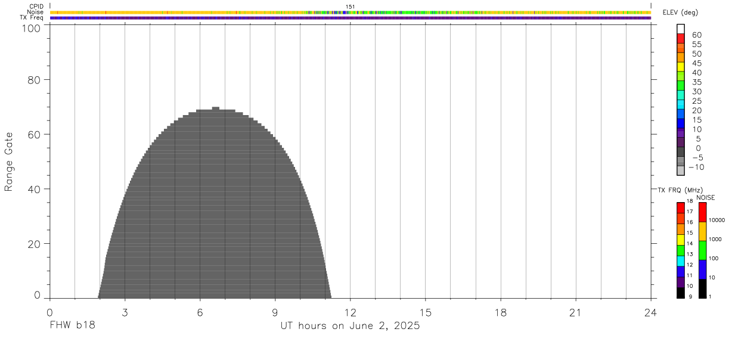
Task: Pick the blue segment of the NOISE colorbar
Action: pos(702,269)
